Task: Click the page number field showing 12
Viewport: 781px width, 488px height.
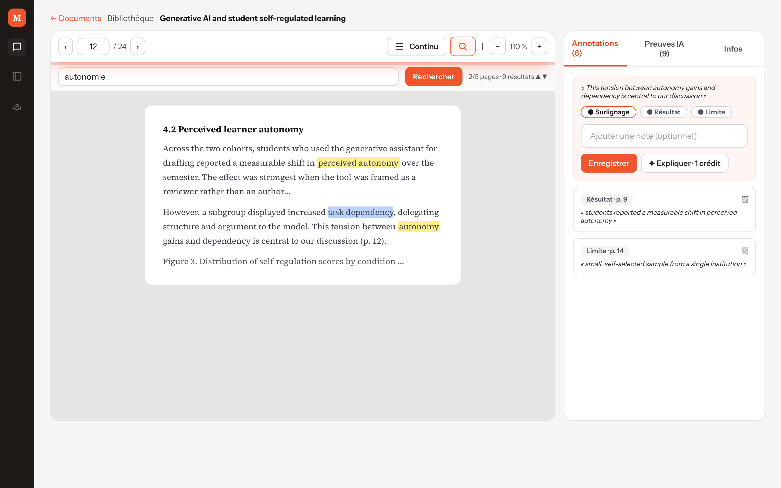Action: (x=93, y=46)
